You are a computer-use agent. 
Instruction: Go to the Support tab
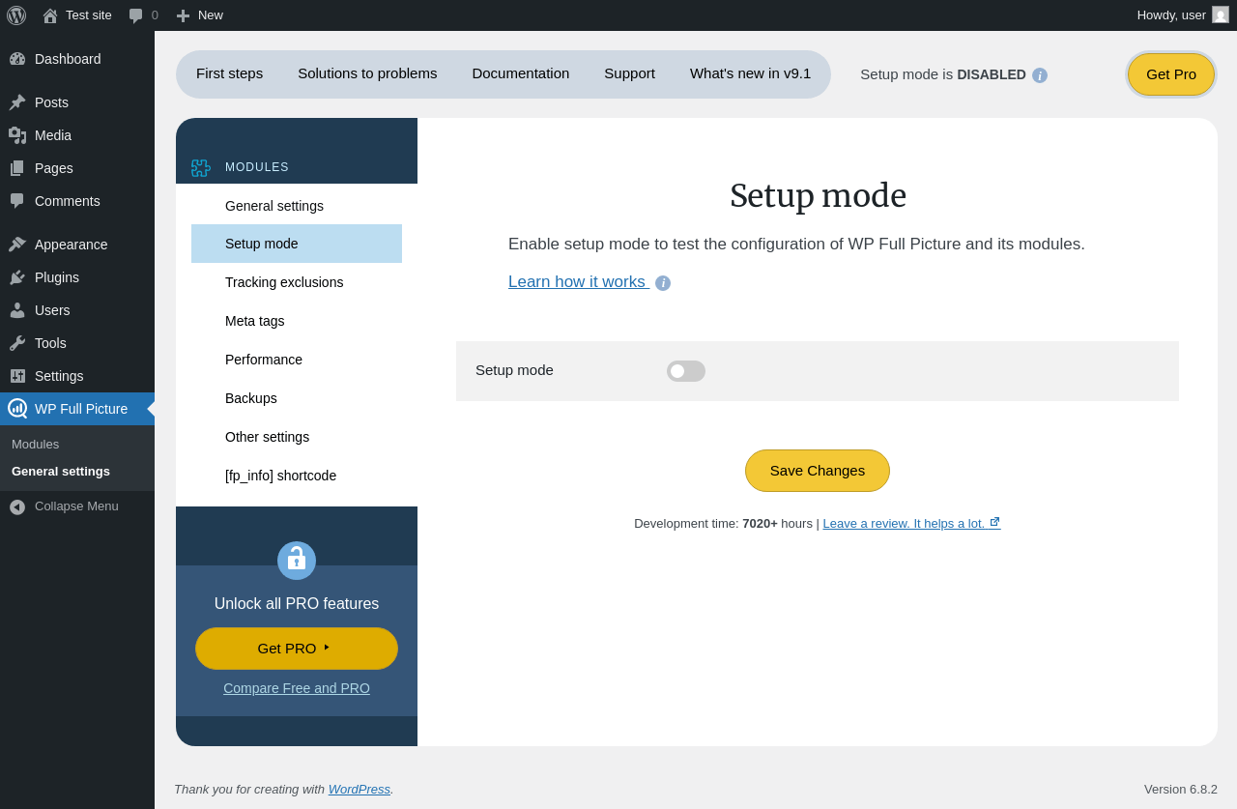coord(630,73)
